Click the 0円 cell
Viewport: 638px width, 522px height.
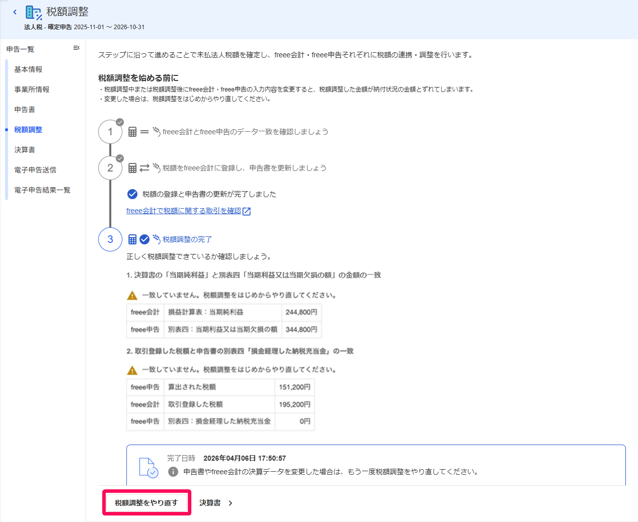[x=295, y=421]
